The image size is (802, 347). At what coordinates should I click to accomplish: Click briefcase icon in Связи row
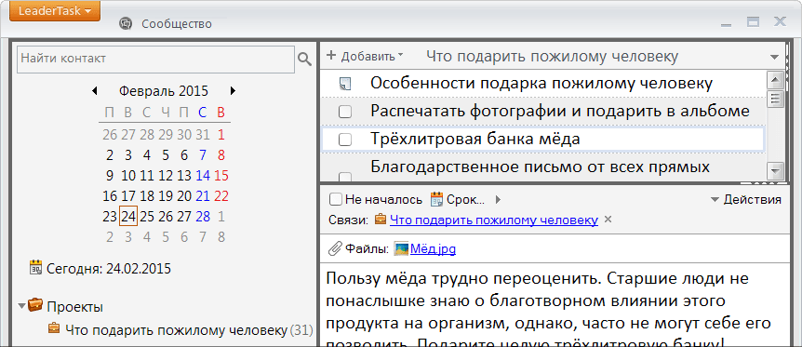point(381,219)
